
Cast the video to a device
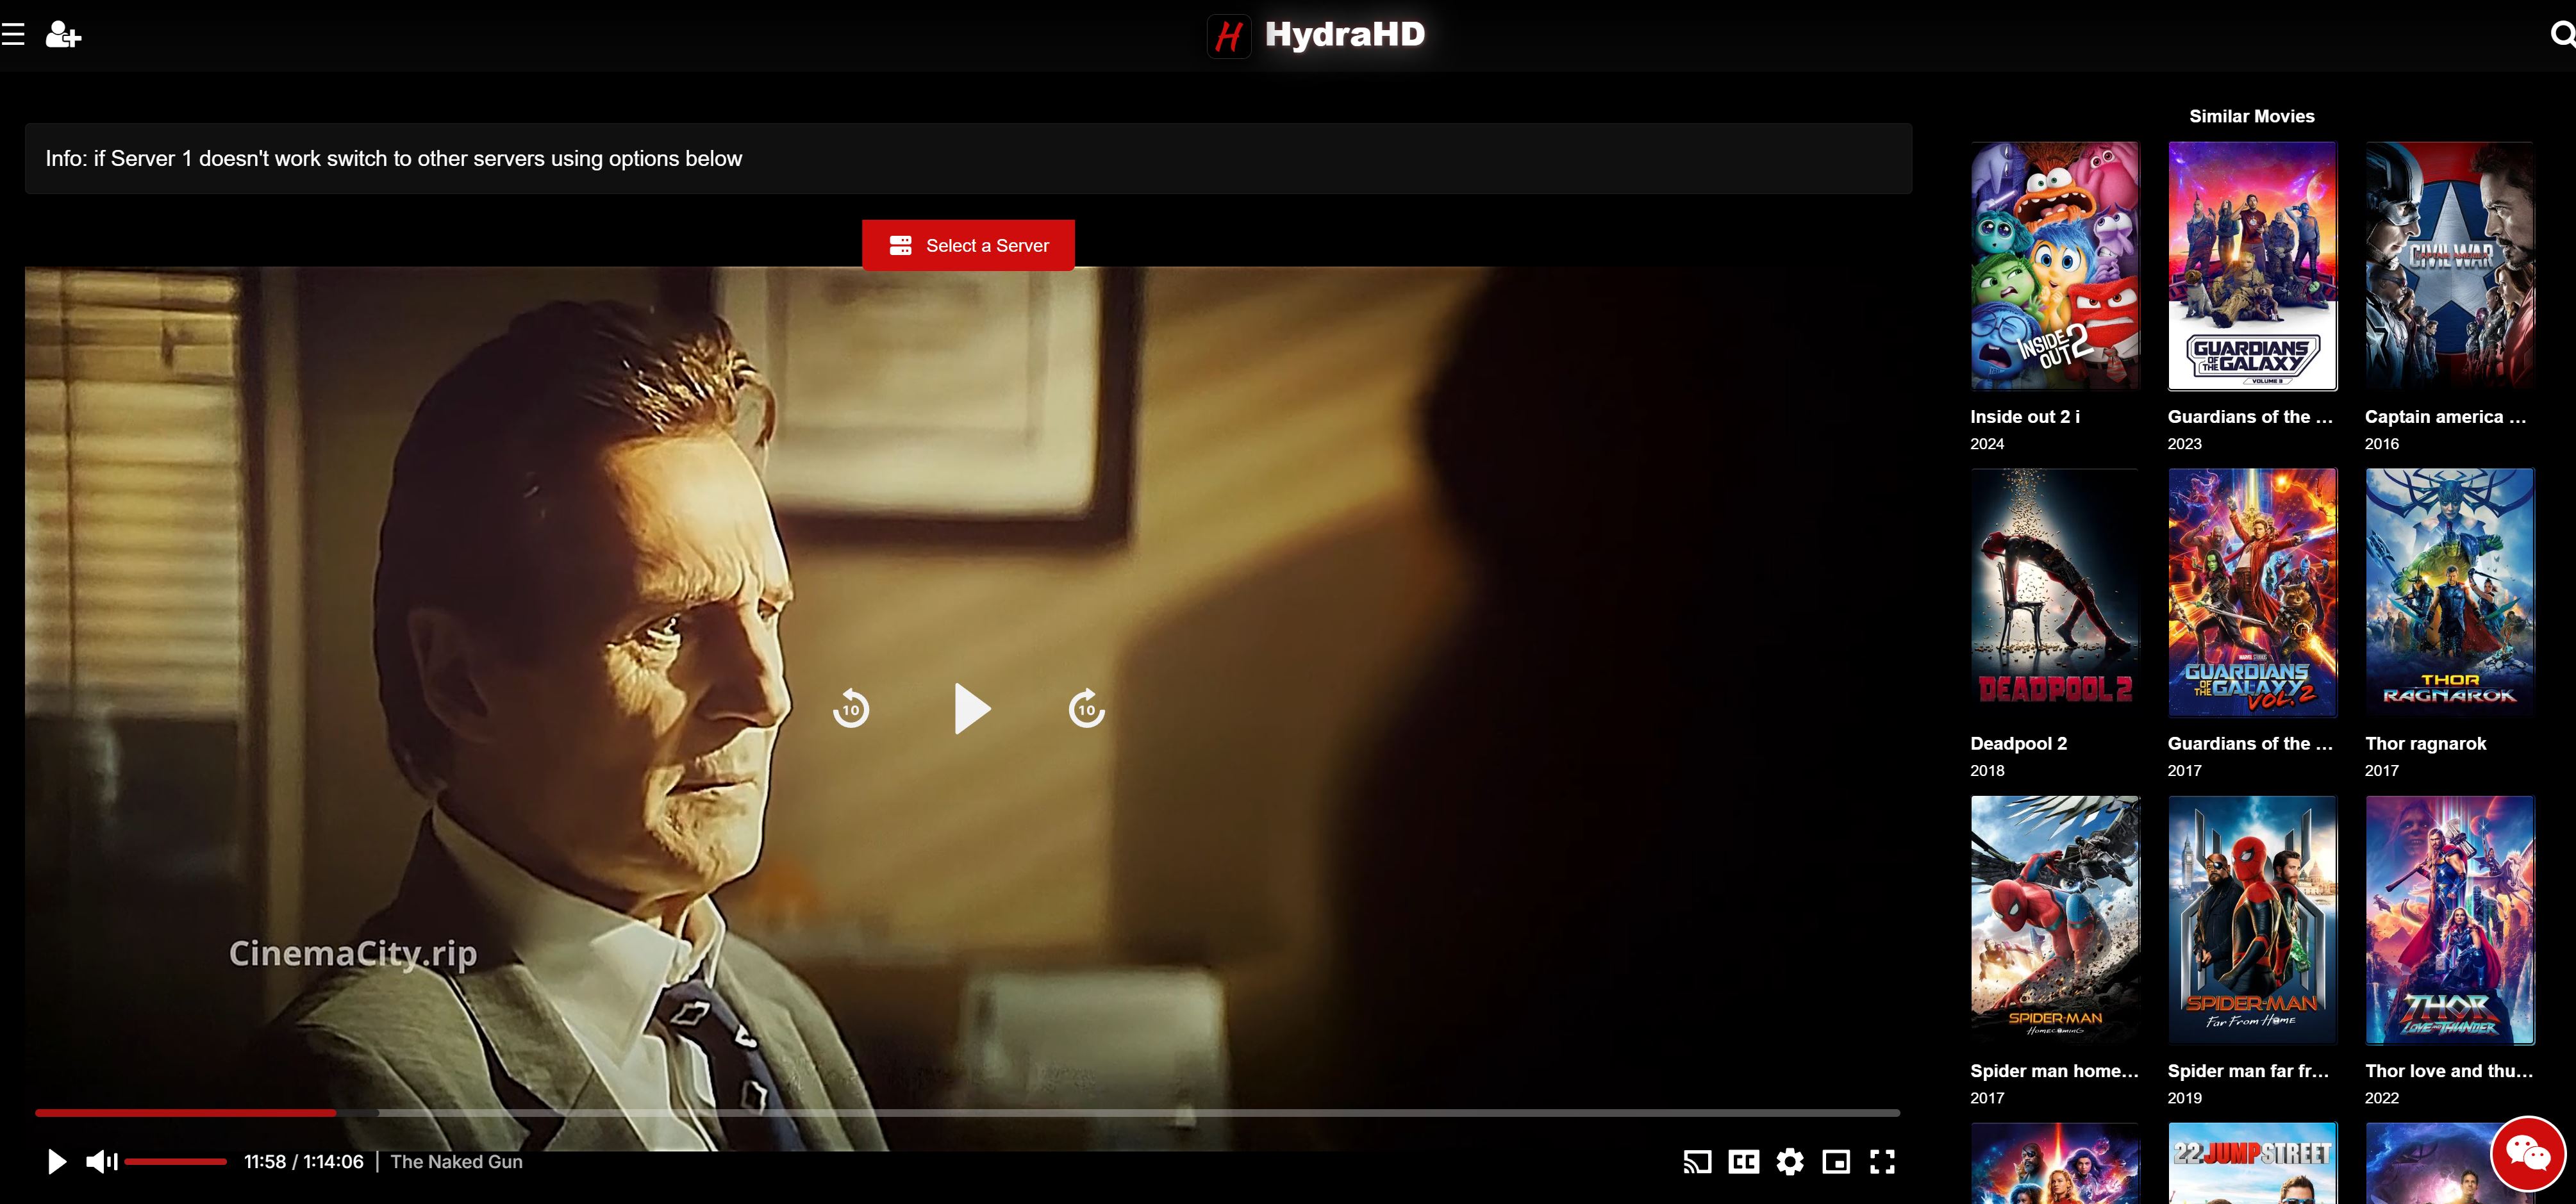point(1697,1161)
